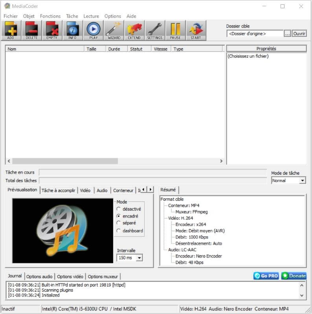Select the dashboard preview mode
This screenshot has height=314, width=312.
coord(130,231)
